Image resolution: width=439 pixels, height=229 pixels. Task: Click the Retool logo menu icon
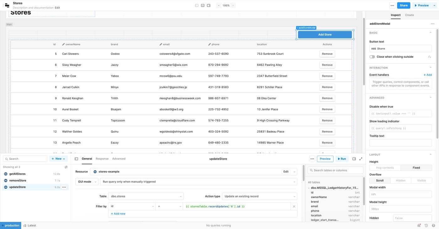tap(7, 5)
